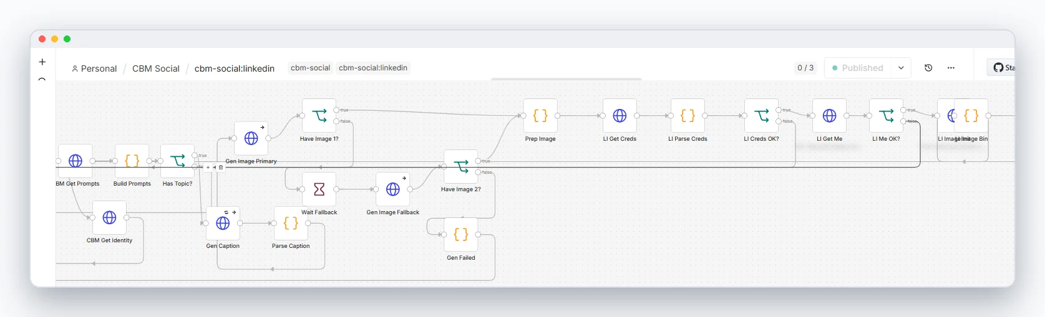The width and height of the screenshot is (1045, 317).
Task: Click the false output of LI Creds OK?
Action: click(779, 121)
